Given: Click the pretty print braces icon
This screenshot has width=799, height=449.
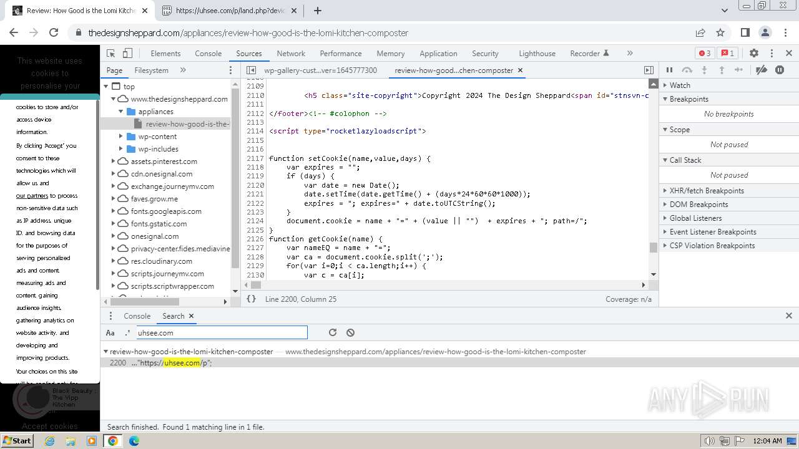Looking at the screenshot, I should 251,299.
